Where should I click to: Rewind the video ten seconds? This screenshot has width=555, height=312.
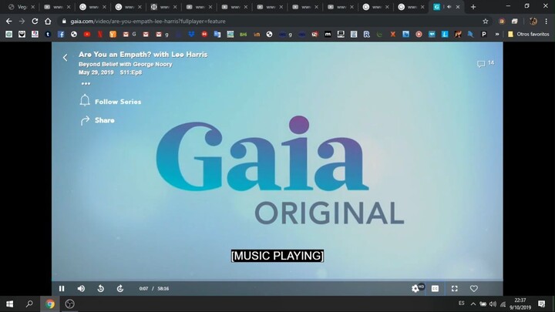pyautogui.click(x=100, y=289)
